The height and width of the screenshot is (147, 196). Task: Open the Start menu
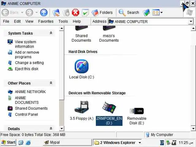pos(8,142)
